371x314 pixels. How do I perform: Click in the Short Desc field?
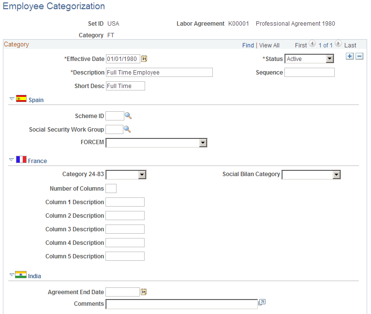tap(125, 86)
